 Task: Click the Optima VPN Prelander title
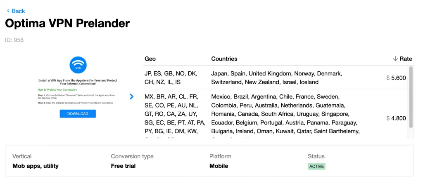[67, 24]
